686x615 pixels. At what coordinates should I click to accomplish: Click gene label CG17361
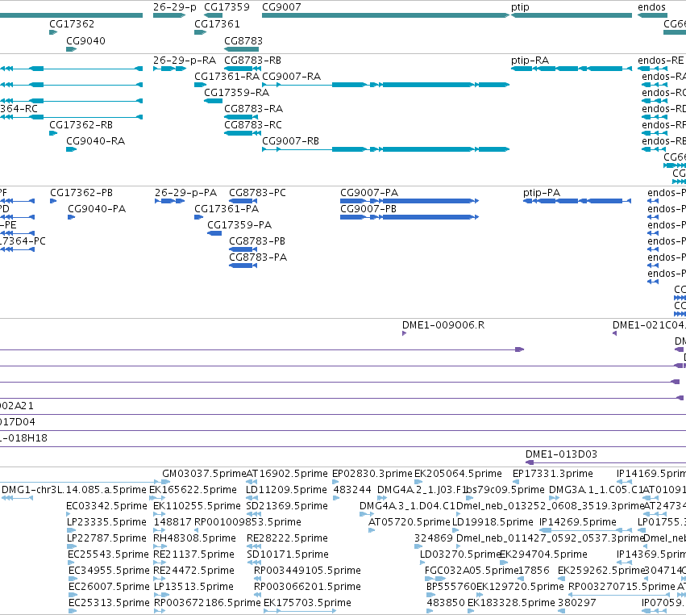tap(217, 24)
